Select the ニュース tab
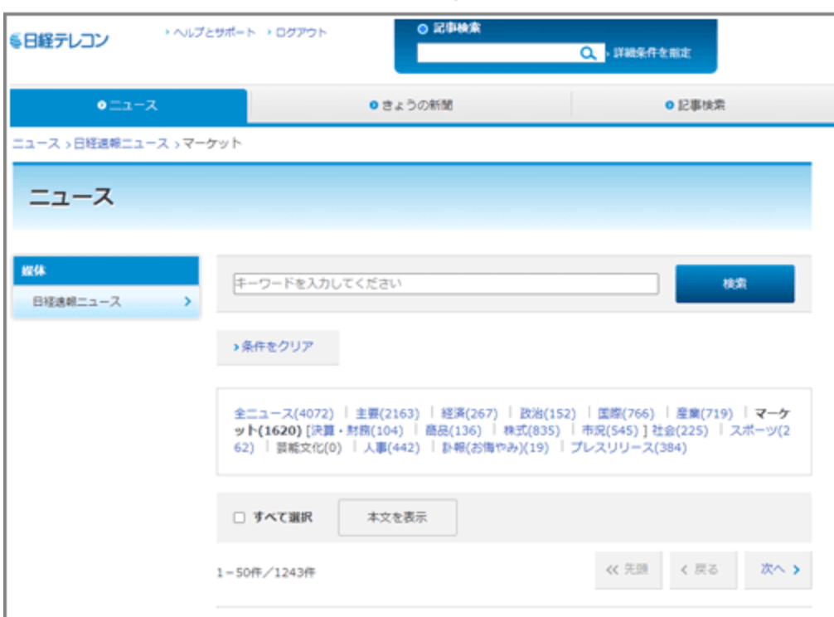The height and width of the screenshot is (617, 834). 128,105
